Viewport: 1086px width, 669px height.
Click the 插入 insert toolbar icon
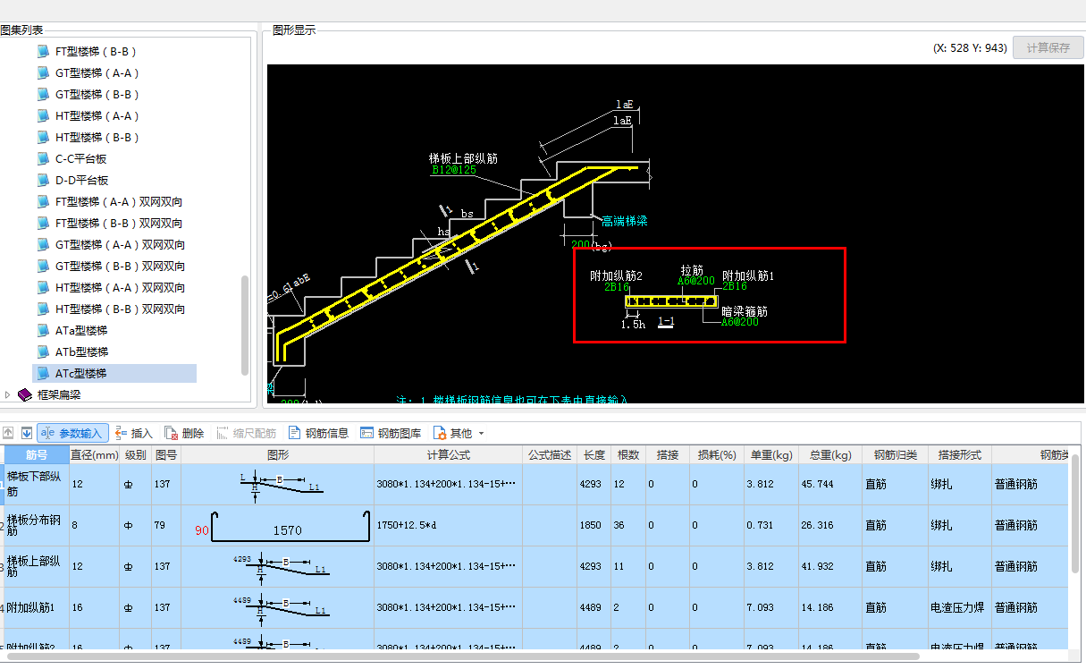(x=135, y=433)
